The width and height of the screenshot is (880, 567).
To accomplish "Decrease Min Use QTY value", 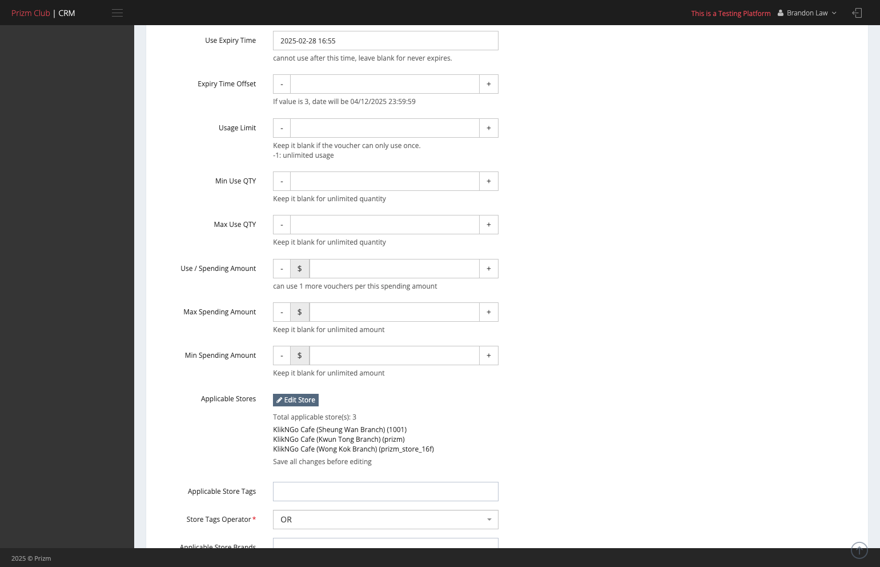I will pyautogui.click(x=282, y=181).
